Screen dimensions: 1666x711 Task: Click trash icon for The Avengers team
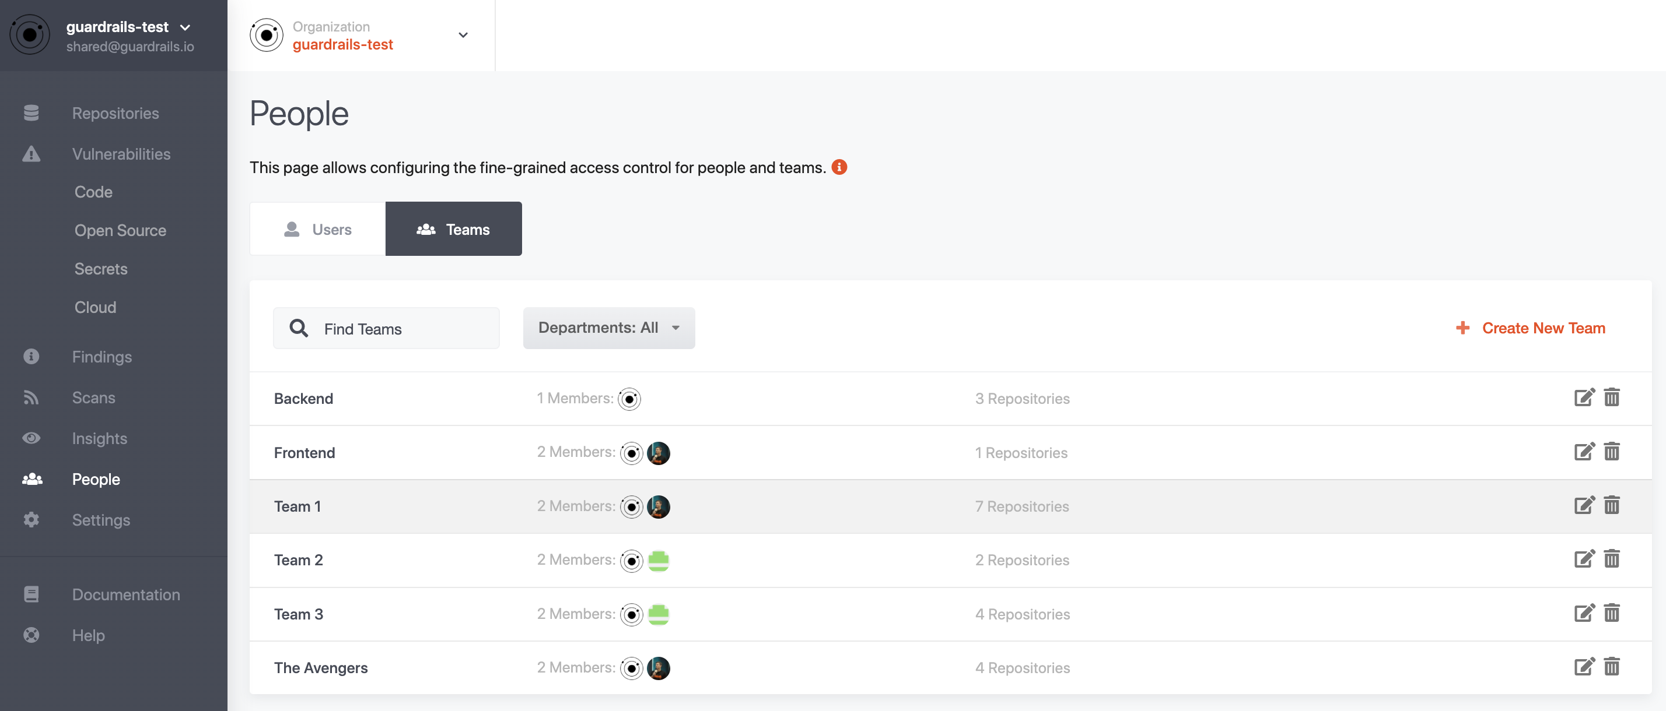(x=1611, y=666)
